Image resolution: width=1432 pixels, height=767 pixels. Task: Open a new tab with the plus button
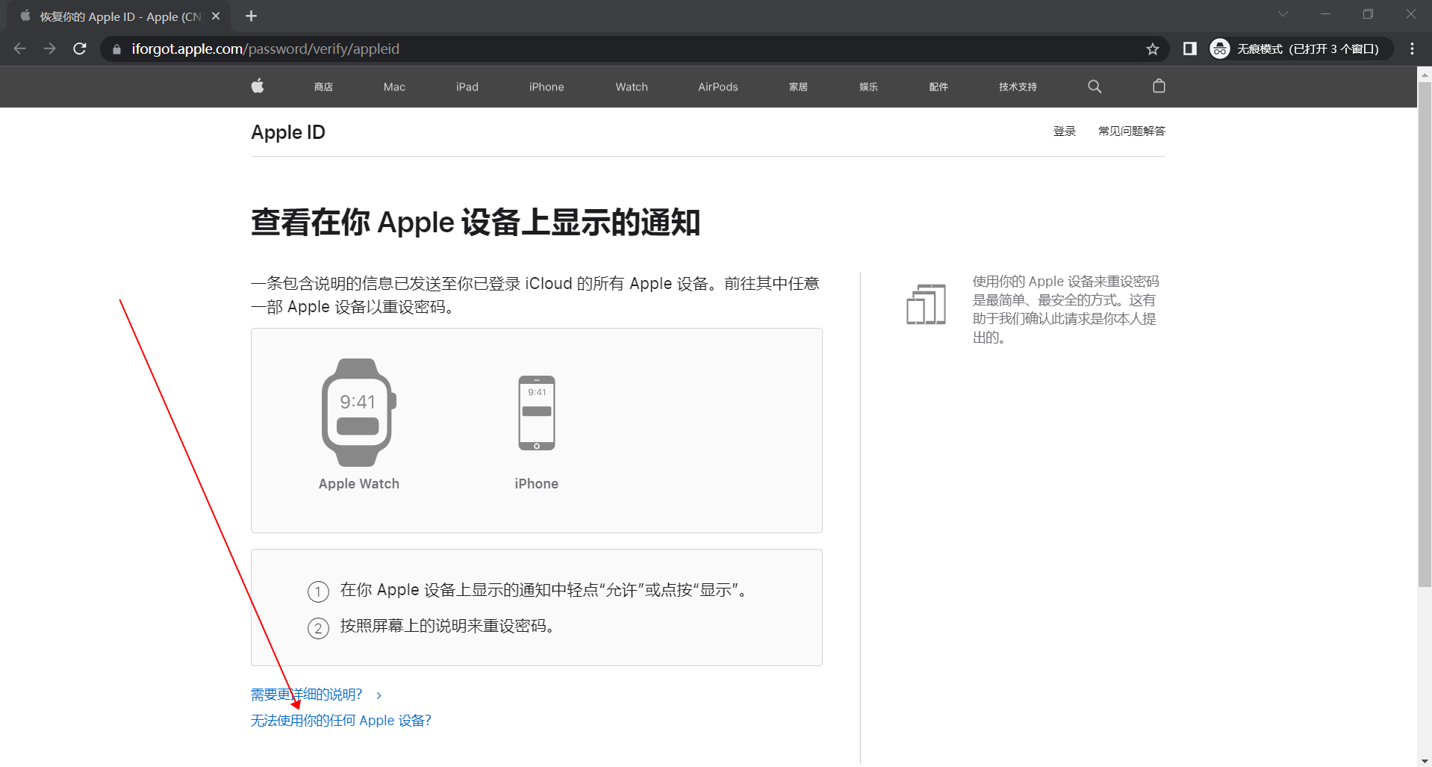pos(251,16)
